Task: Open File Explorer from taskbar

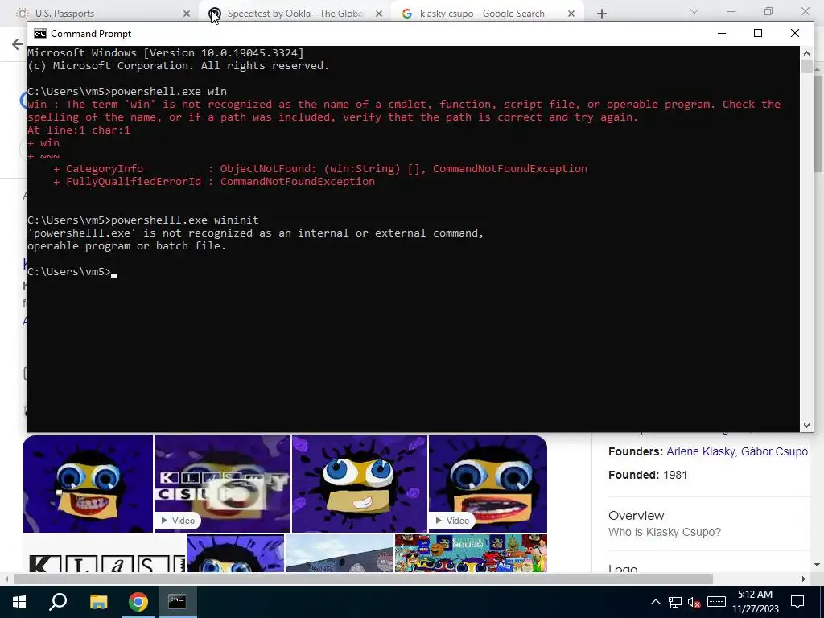Action: point(98,602)
